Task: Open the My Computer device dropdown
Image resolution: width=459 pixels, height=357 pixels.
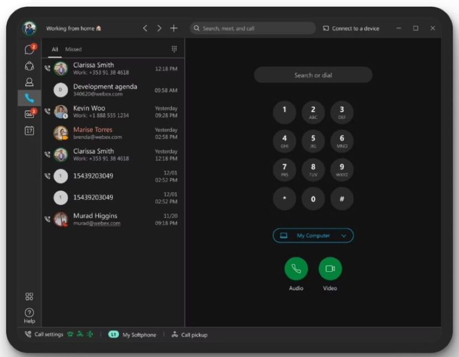Action: pyautogui.click(x=313, y=235)
